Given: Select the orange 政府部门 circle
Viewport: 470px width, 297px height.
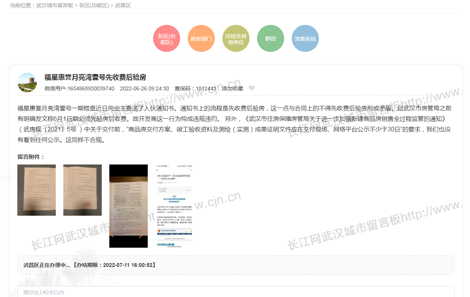Looking at the screenshot, I should click(201, 39).
